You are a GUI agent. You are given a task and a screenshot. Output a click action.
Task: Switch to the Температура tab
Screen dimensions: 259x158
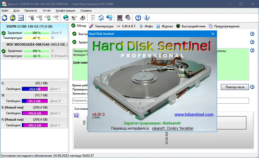pos(101,26)
